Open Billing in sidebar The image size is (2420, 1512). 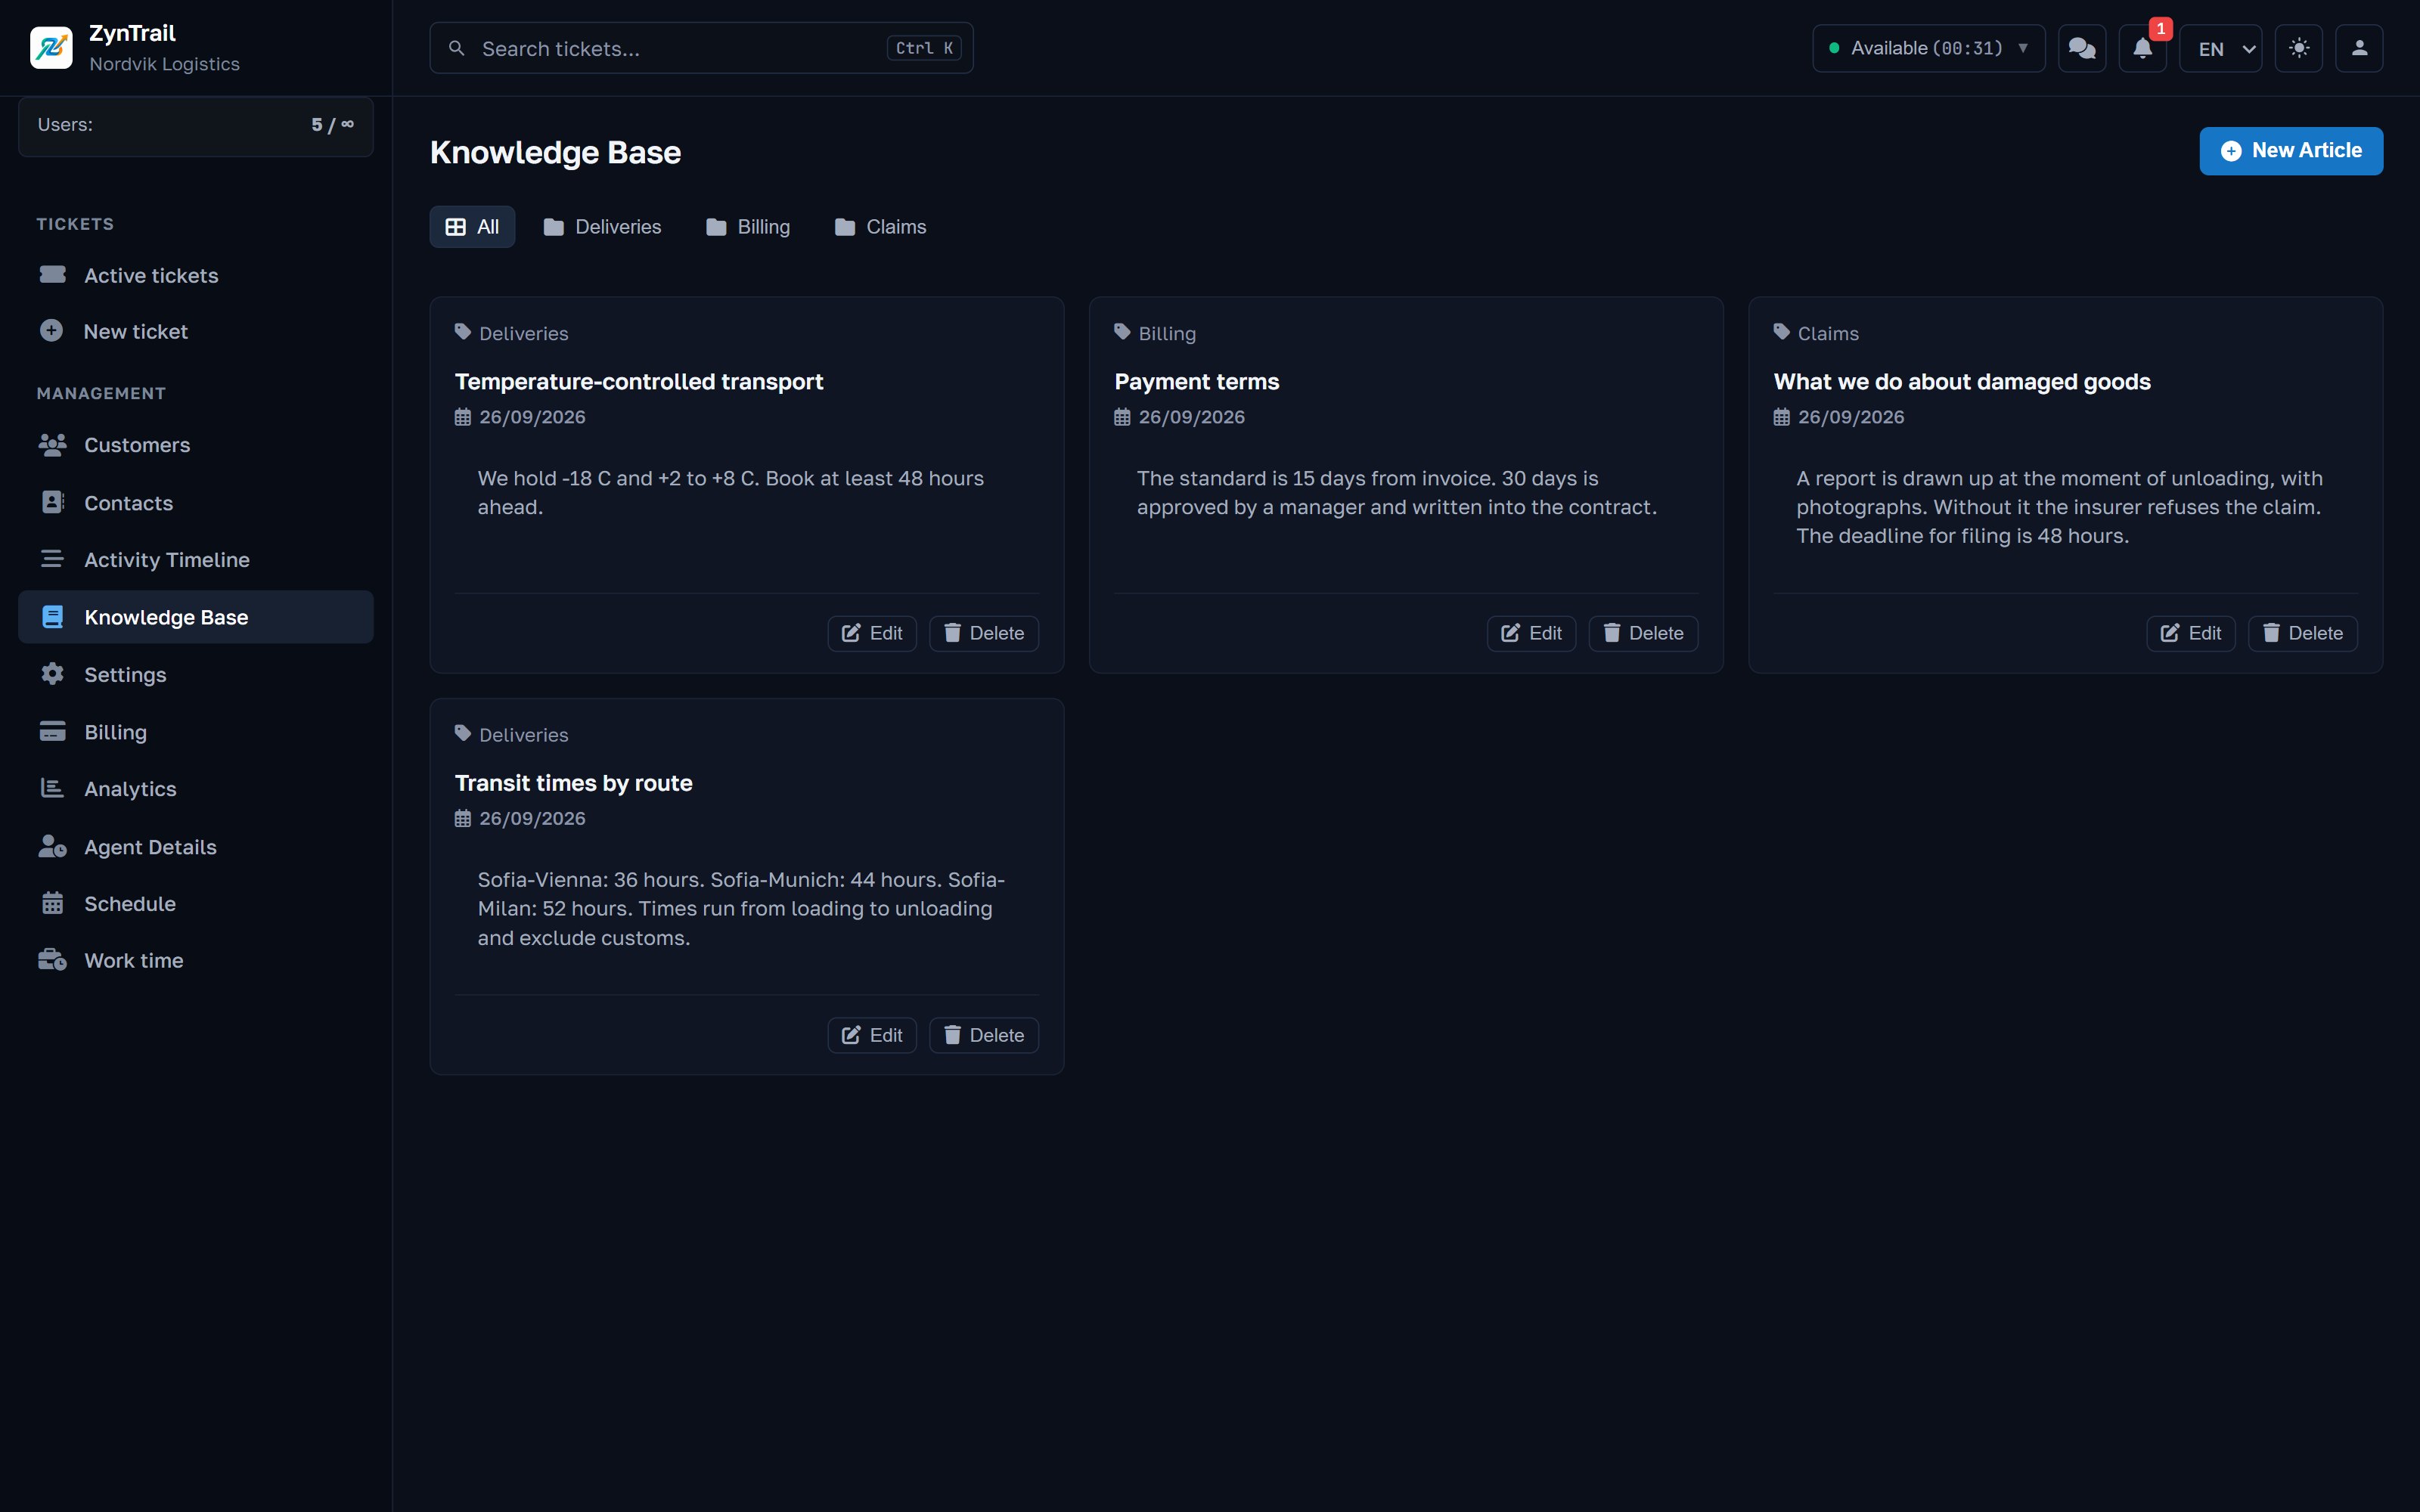(x=196, y=732)
